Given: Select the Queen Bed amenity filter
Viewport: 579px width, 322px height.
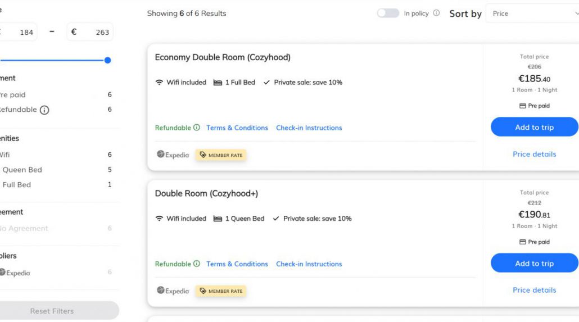Looking at the screenshot, I should (22, 170).
